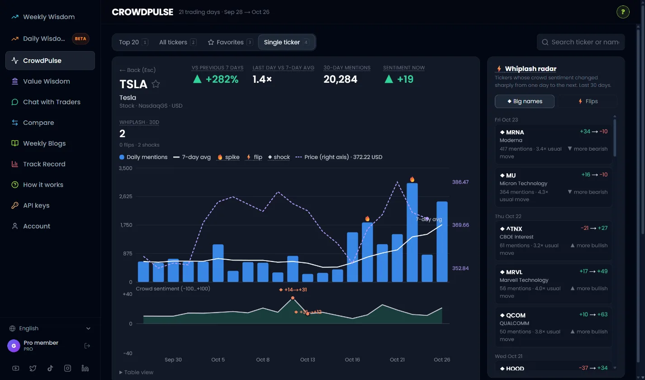This screenshot has height=380, width=645.
Task: Click the Weekly Blogs book icon
Action: click(x=15, y=143)
